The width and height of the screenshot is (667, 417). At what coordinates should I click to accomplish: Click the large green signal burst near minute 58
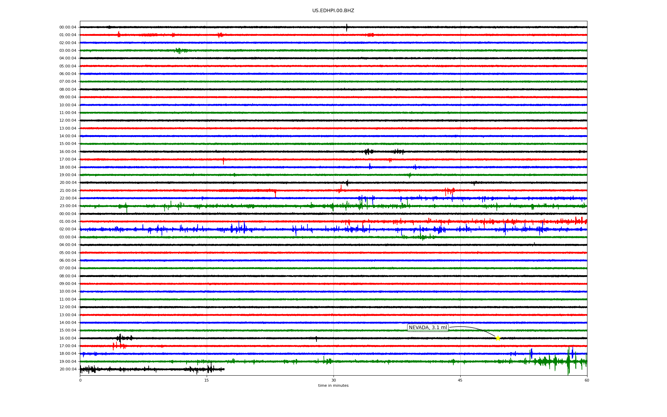568,362
